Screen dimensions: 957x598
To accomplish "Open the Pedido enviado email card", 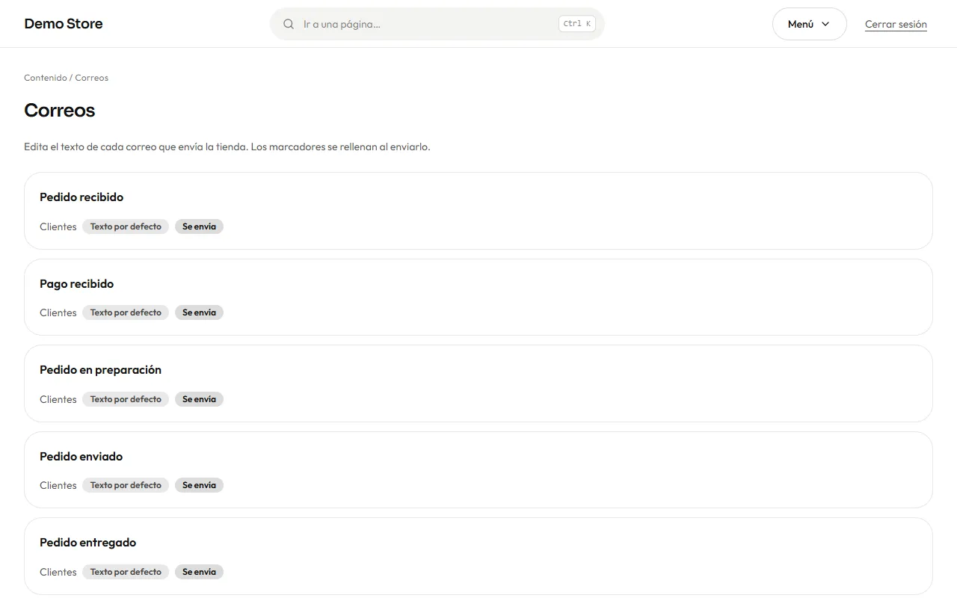I will pos(478,470).
